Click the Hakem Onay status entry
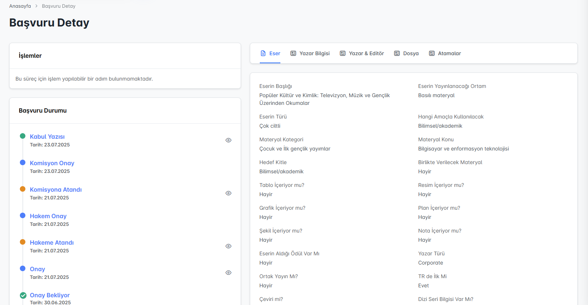This screenshot has height=305, width=588. point(48,216)
